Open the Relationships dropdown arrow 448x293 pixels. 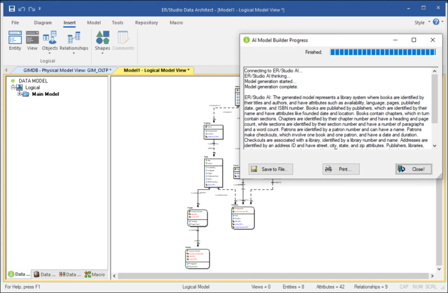tap(74, 53)
